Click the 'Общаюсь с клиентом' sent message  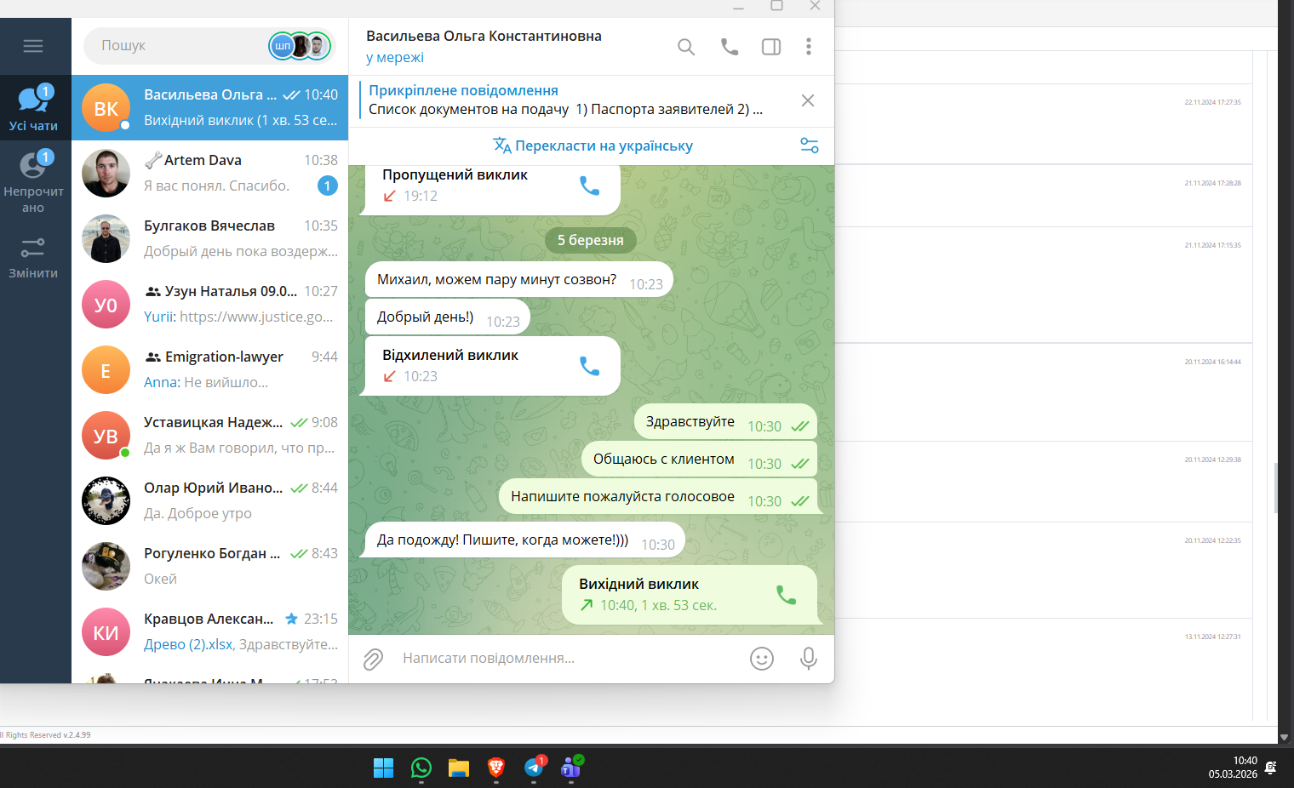coord(699,459)
